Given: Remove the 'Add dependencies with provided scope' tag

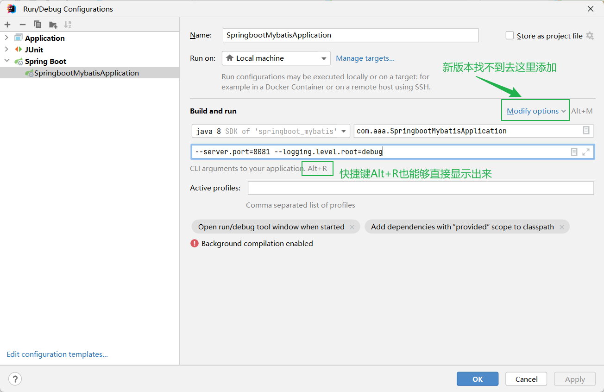Looking at the screenshot, I should click(x=562, y=227).
